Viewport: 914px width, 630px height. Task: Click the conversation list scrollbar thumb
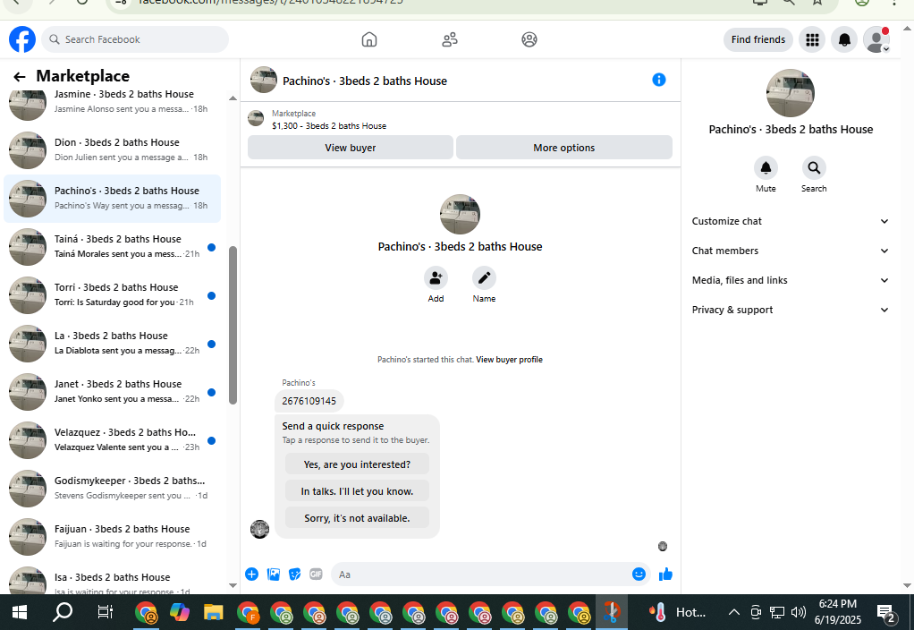(x=233, y=325)
